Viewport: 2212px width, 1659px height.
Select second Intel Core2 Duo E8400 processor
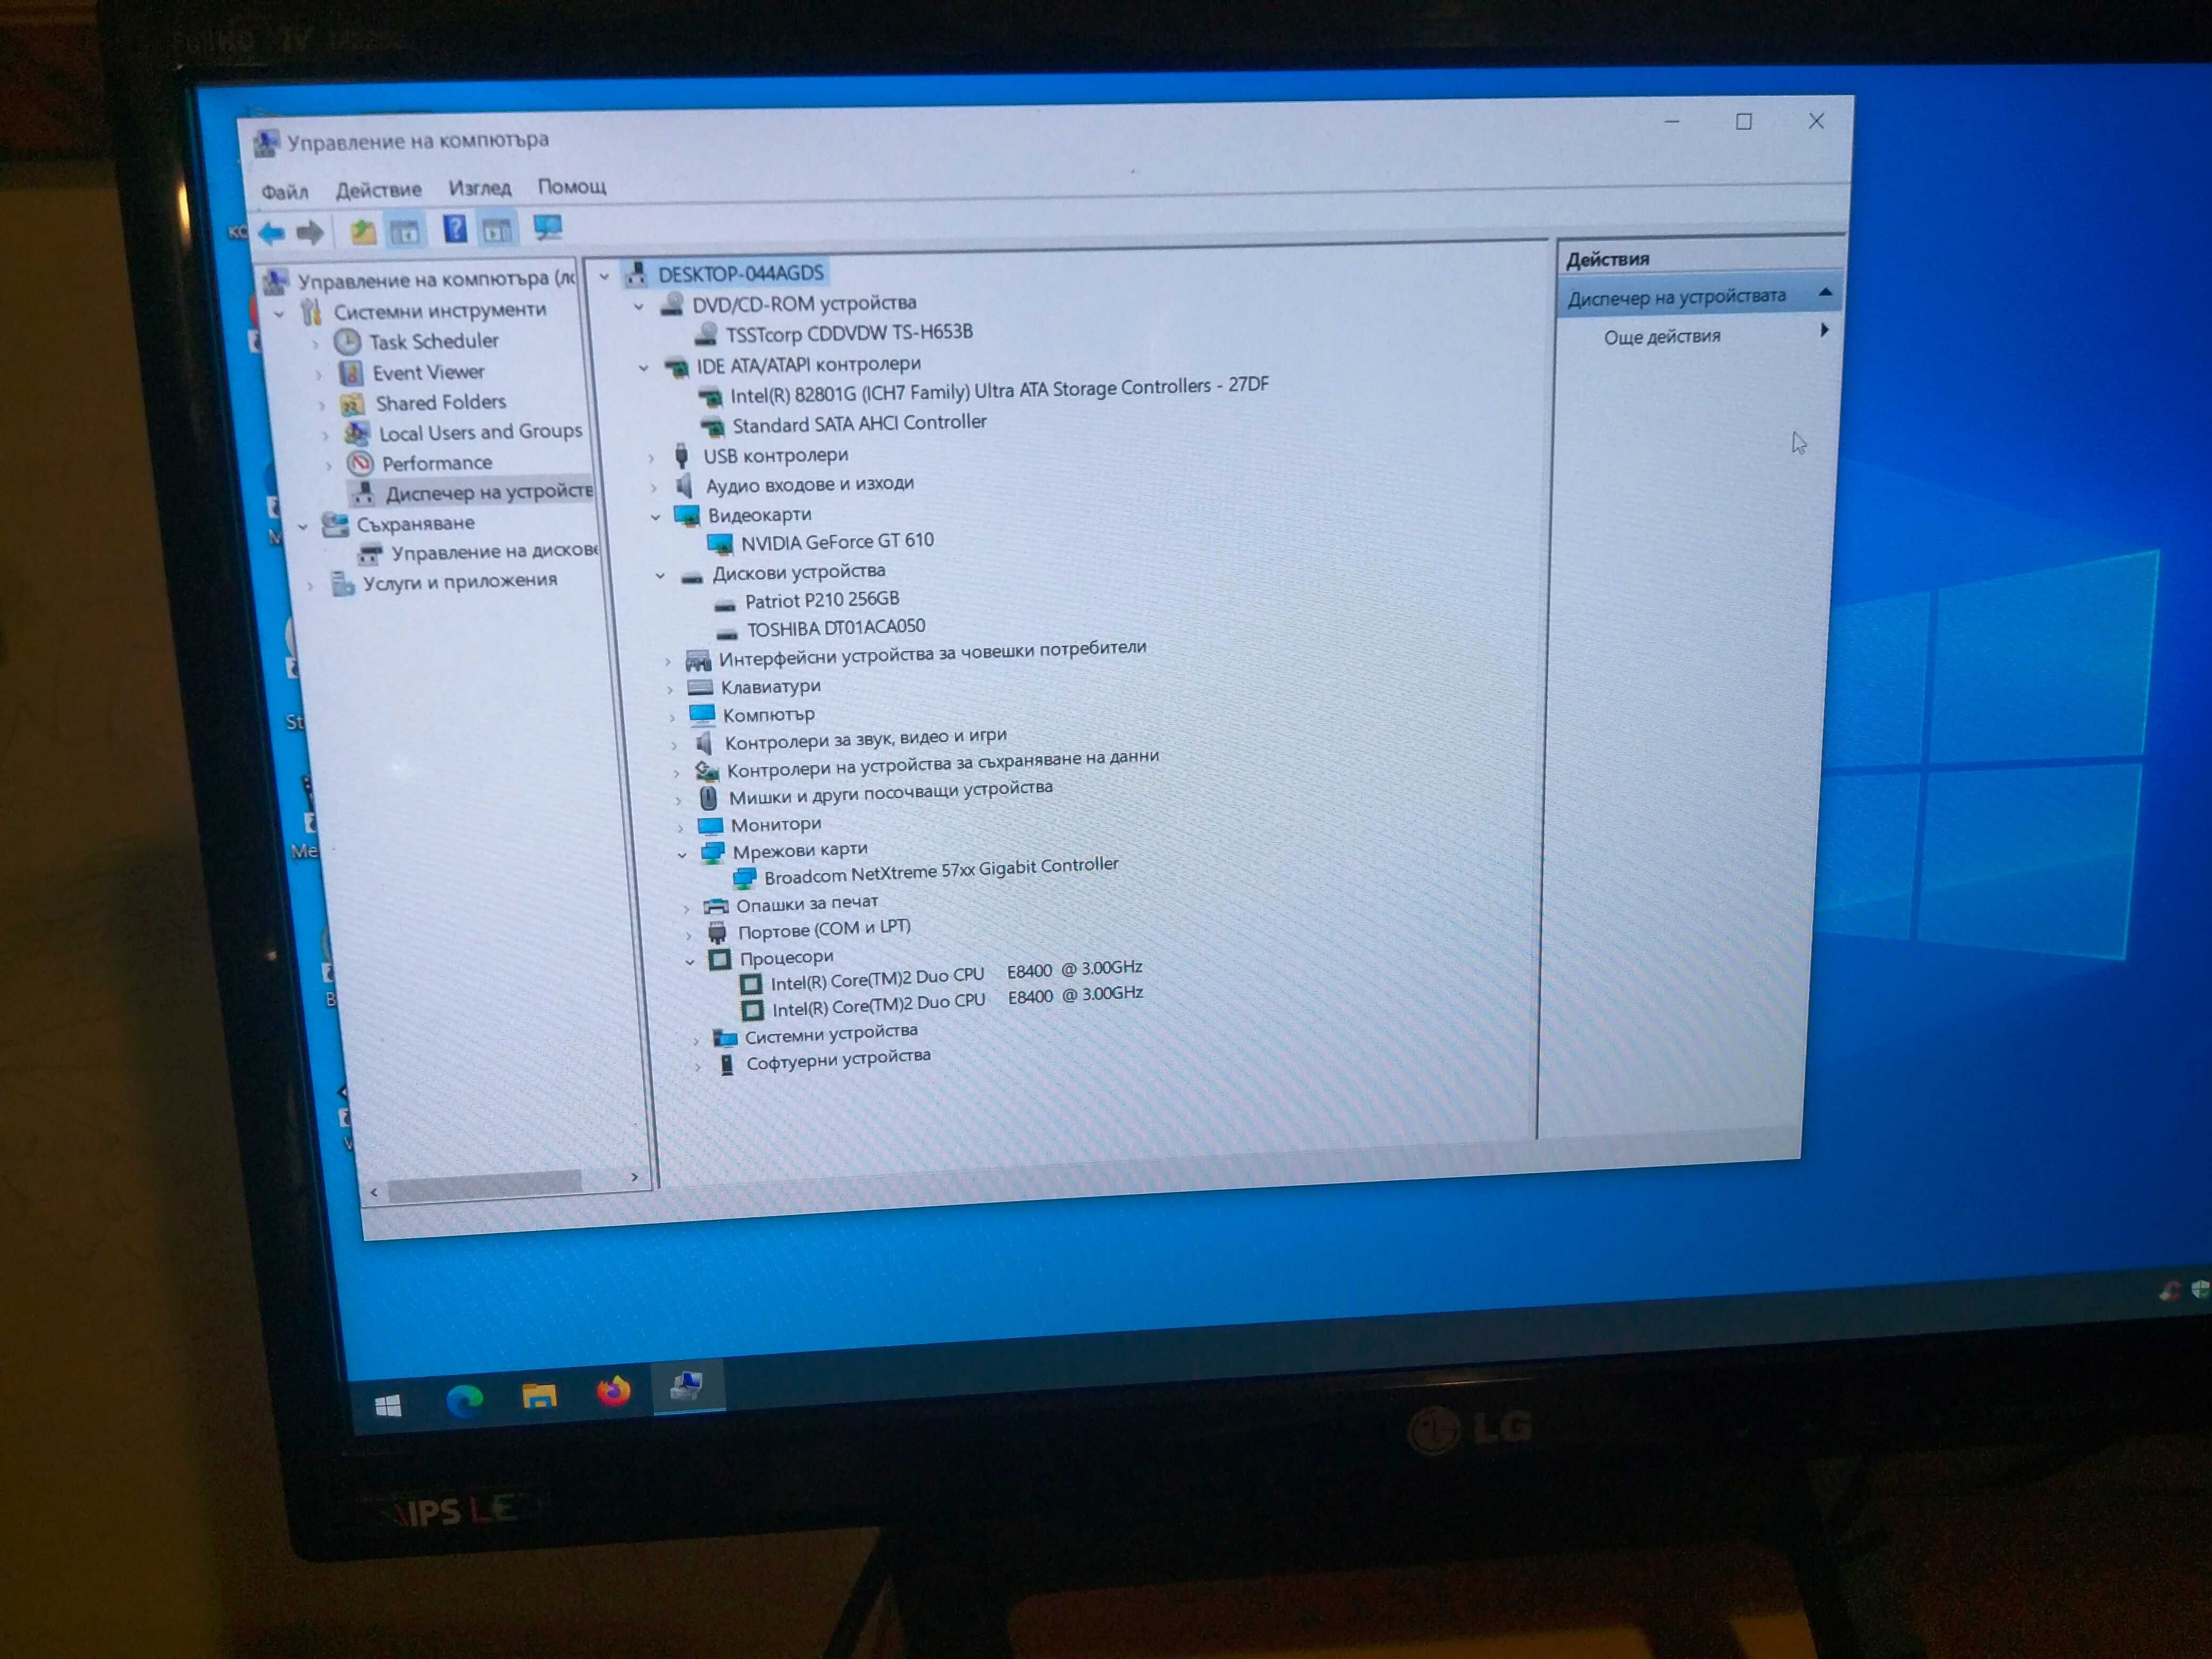point(957,1001)
